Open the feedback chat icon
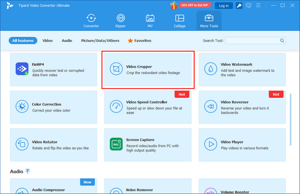This screenshot has height=194, width=300. (x=249, y=5)
